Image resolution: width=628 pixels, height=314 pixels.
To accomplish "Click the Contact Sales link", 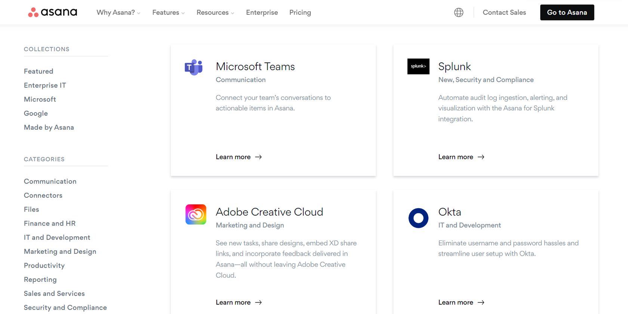I will (x=504, y=12).
